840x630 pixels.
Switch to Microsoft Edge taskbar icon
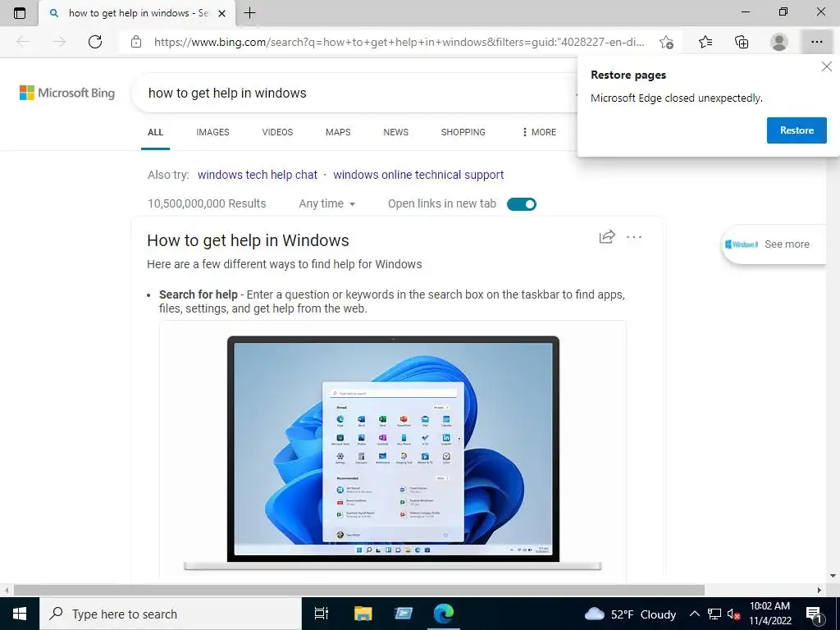pos(444,614)
